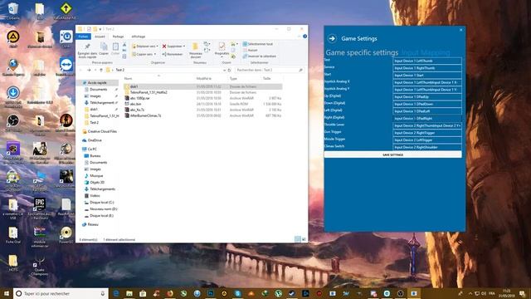This screenshot has width=531, height=299.
Task: Select the Service mapping field showing RightThumb
Action: click(x=427, y=68)
